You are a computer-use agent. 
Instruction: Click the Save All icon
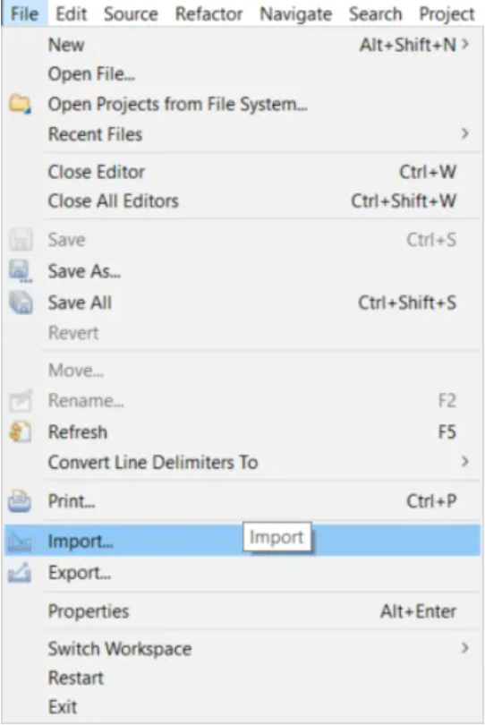(x=21, y=303)
